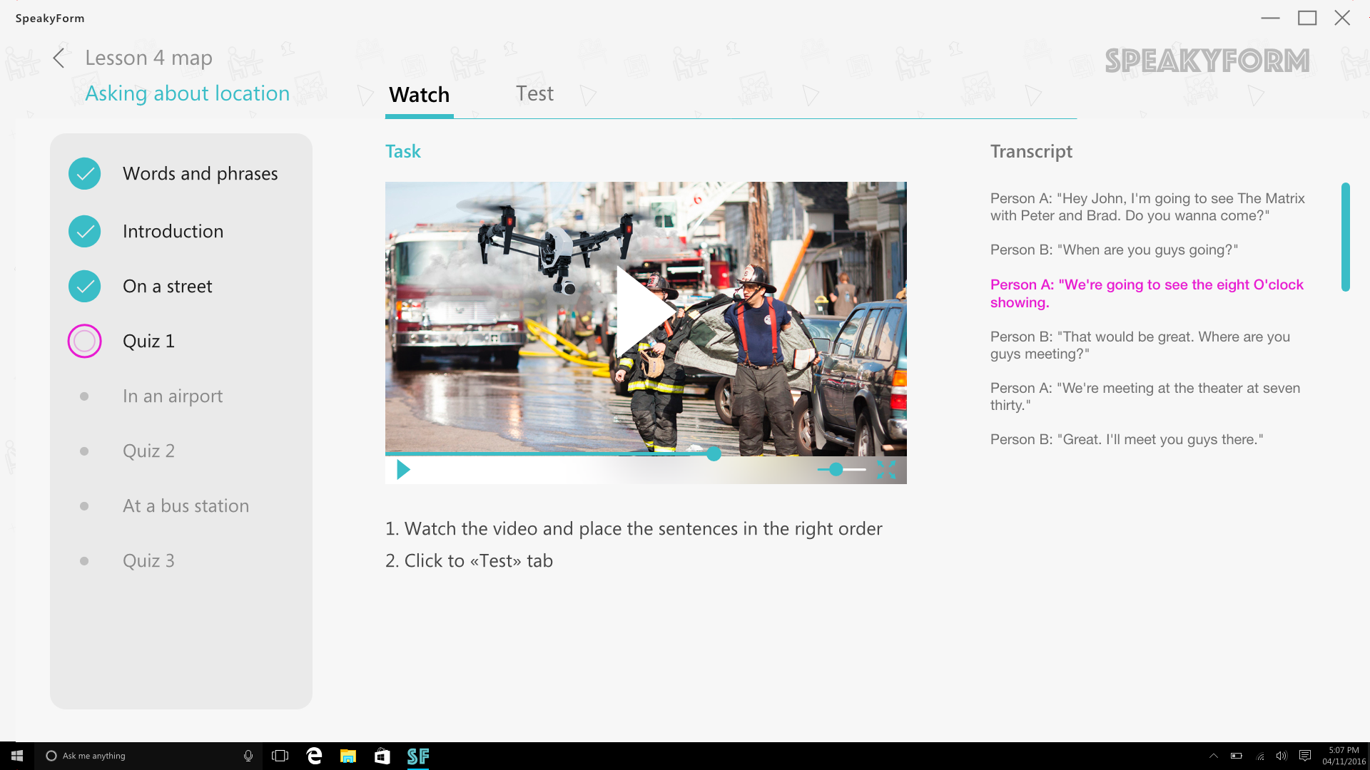Click the video progress bar handle
The image size is (1370, 770).
pos(714,453)
